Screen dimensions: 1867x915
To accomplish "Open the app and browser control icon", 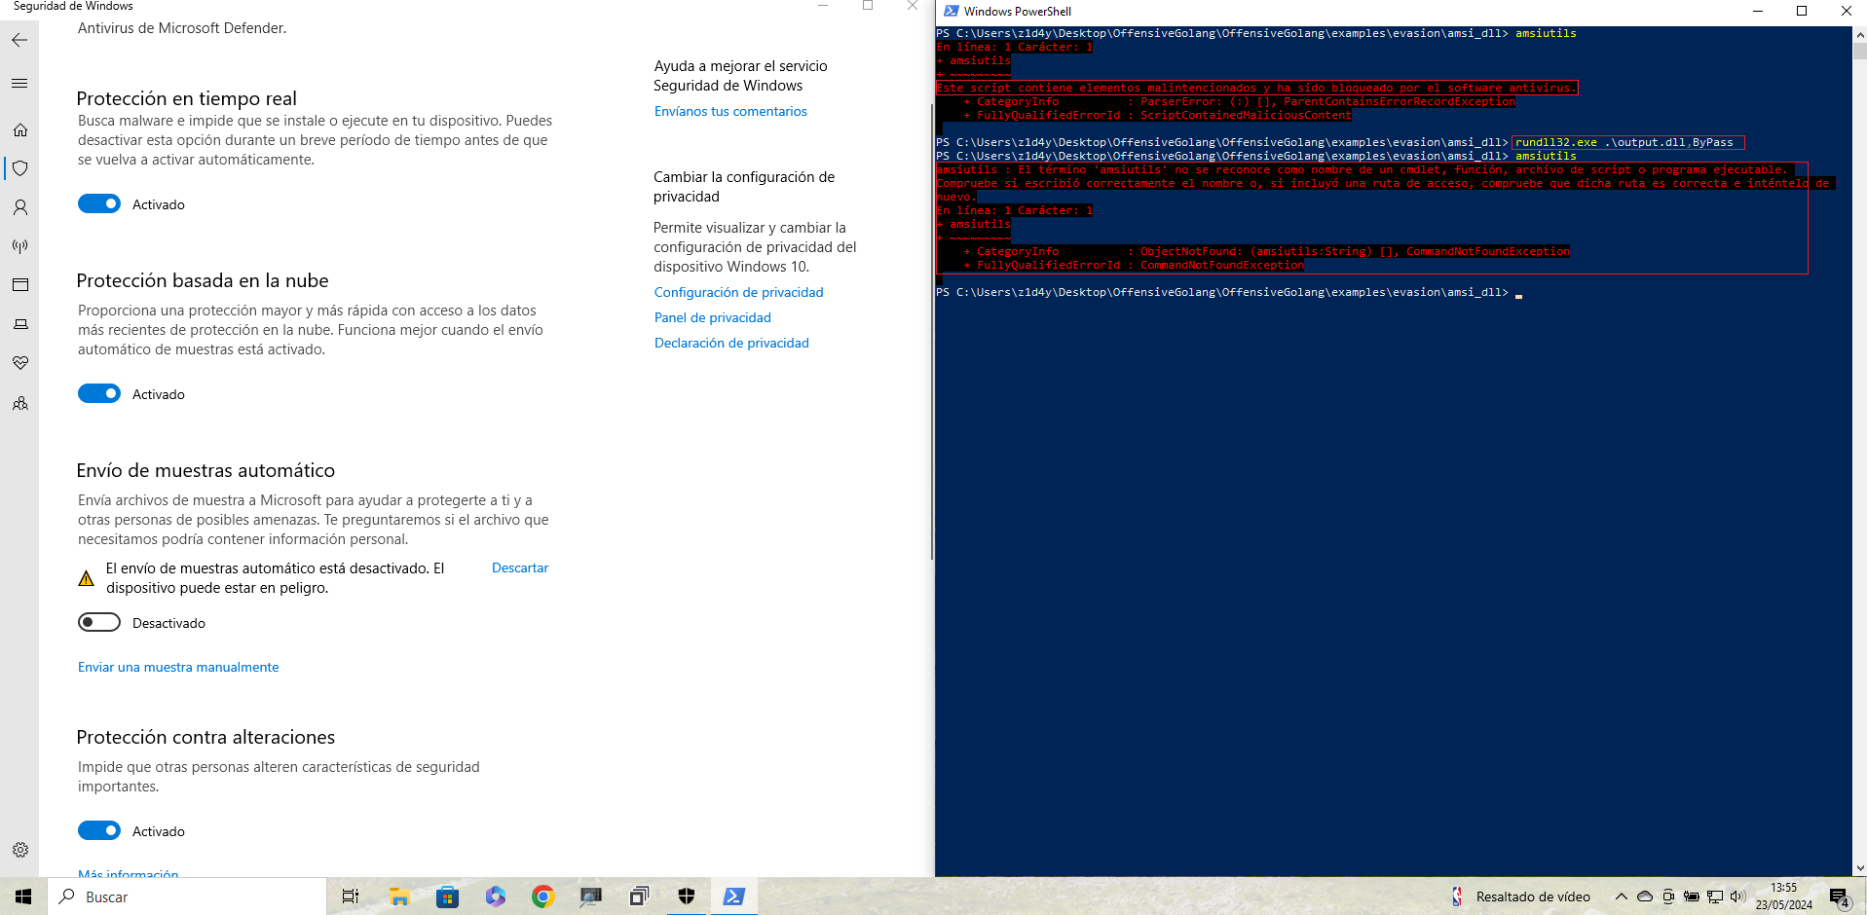I will 19,285.
